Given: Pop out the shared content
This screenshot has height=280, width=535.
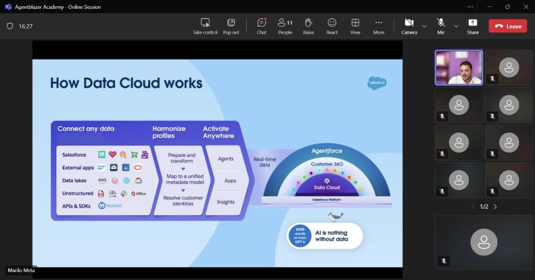Looking at the screenshot, I should [x=231, y=26].
